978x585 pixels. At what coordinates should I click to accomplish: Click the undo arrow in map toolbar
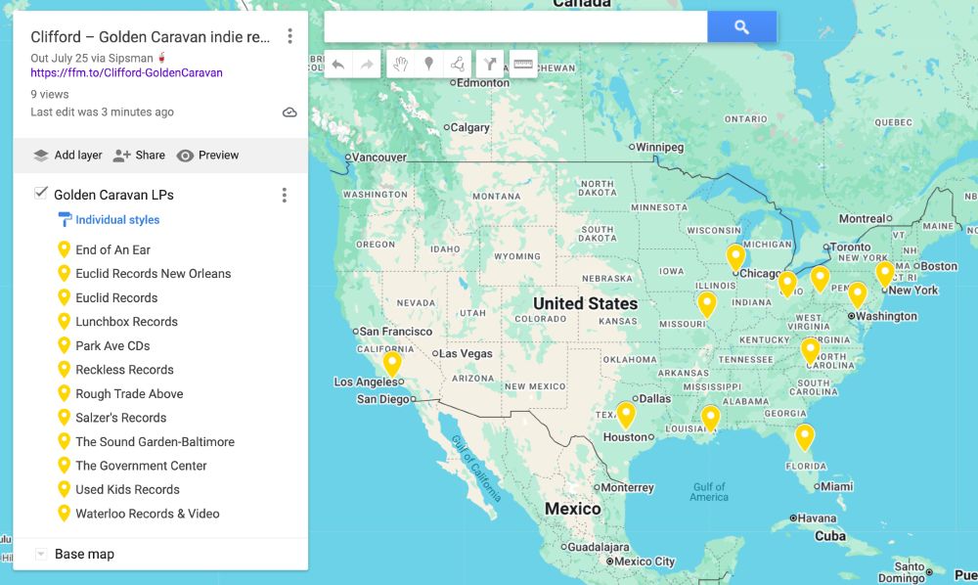[x=338, y=65]
